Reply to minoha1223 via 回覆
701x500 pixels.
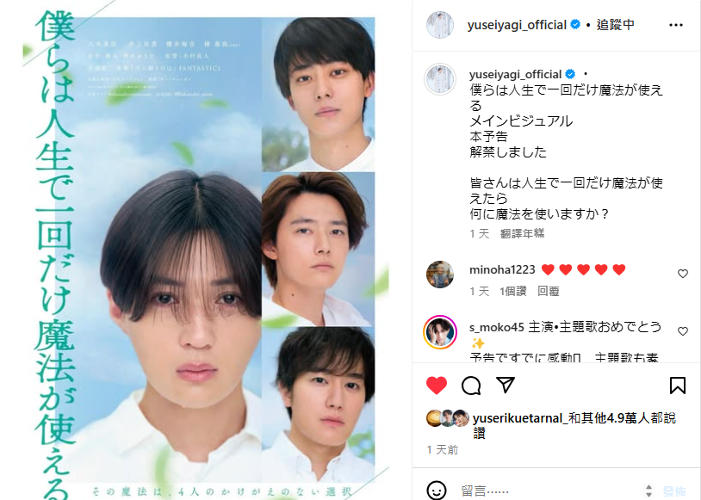click(x=548, y=292)
